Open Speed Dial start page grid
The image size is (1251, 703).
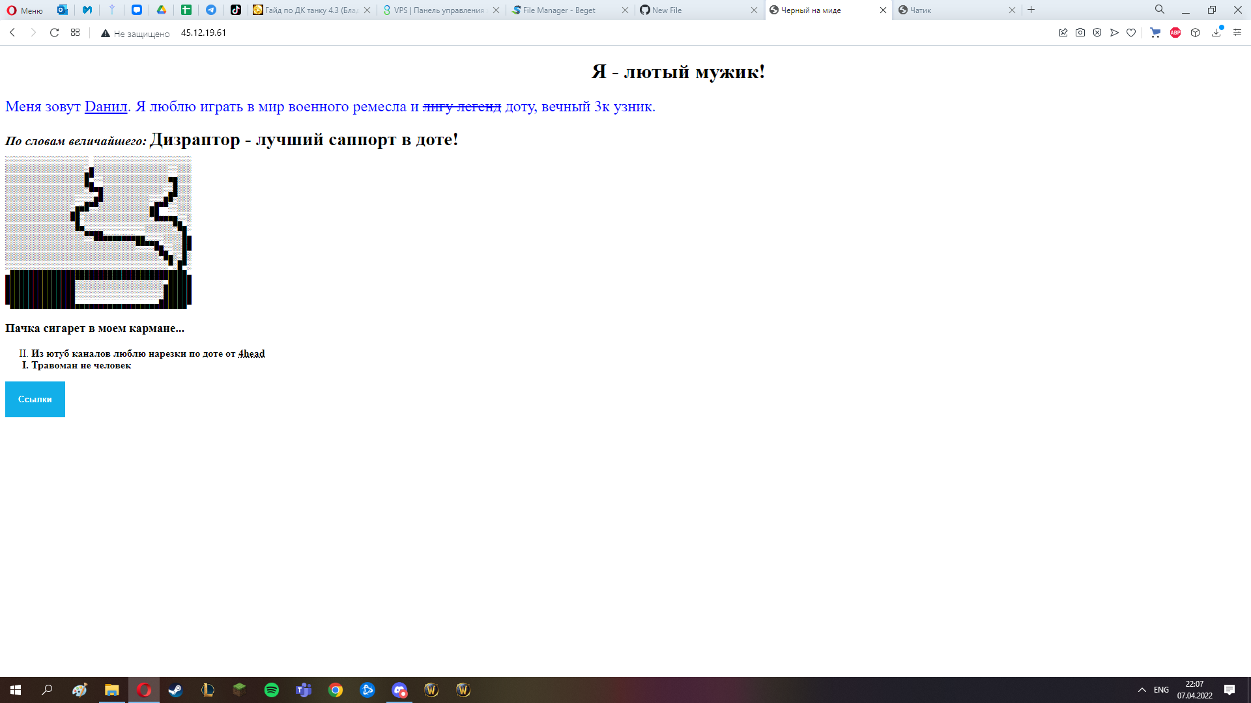(76, 33)
